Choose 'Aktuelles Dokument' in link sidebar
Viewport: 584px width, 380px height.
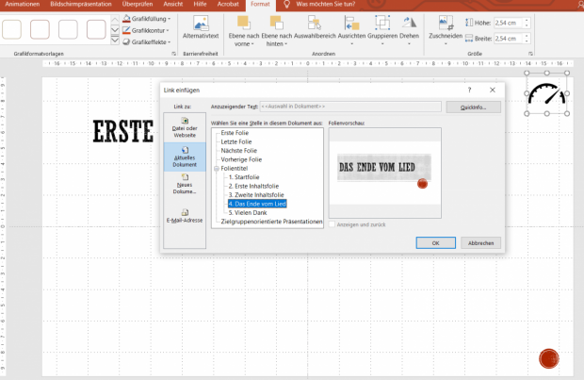[184, 156]
